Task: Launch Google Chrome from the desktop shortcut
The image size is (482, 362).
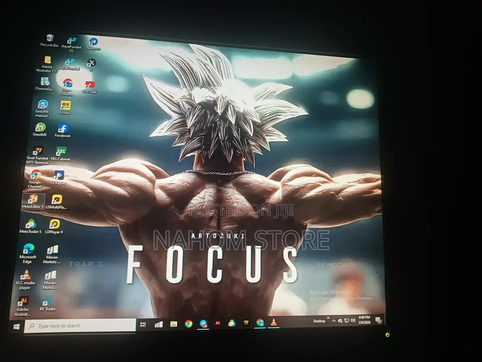Action: [x=35, y=179]
